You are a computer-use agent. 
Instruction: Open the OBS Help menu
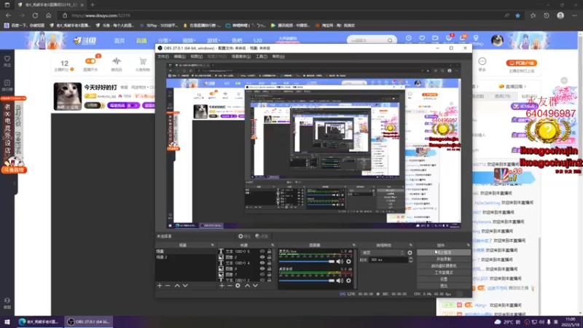click(x=278, y=57)
